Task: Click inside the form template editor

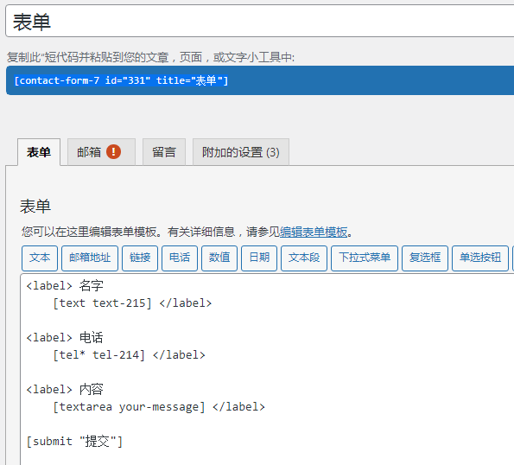Action: click(267, 369)
